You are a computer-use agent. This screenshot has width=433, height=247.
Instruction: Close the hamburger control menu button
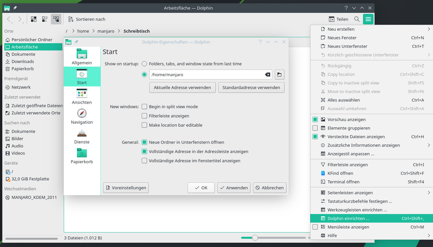(x=368, y=19)
